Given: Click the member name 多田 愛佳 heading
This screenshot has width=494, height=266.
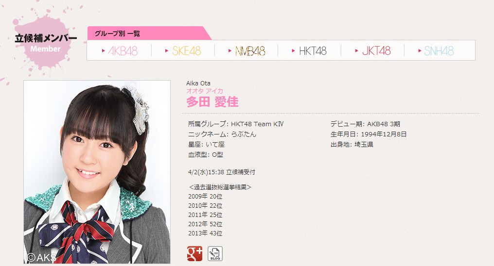Looking at the screenshot, I should 212,102.
